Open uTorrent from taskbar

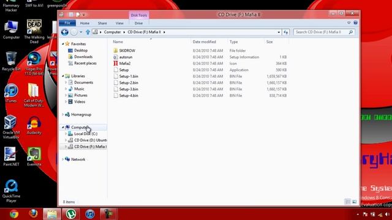coord(71,214)
